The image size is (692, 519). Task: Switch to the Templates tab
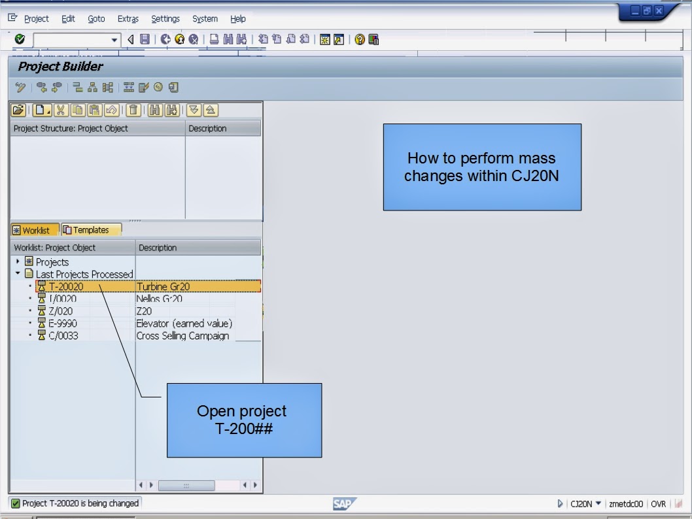click(x=90, y=229)
